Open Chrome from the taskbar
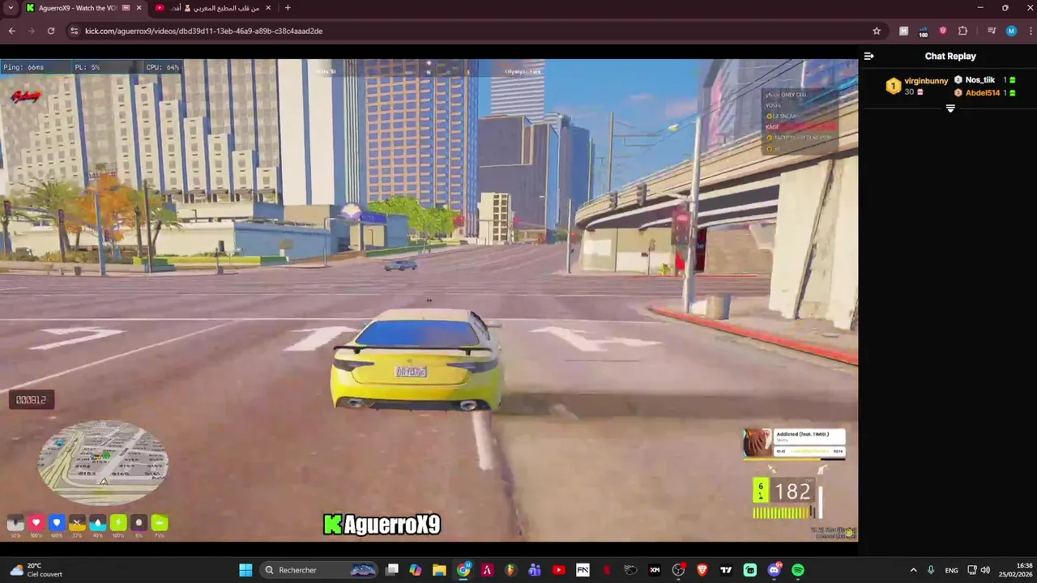This screenshot has width=1037, height=583. click(x=463, y=570)
